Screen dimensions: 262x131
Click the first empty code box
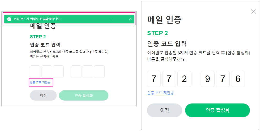tap(35, 72)
